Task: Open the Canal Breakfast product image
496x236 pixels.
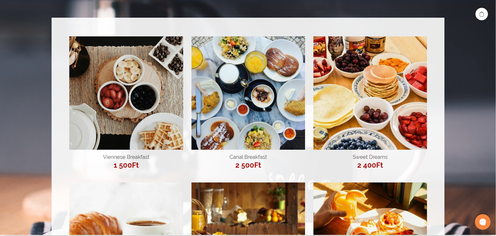Action: coord(248,93)
